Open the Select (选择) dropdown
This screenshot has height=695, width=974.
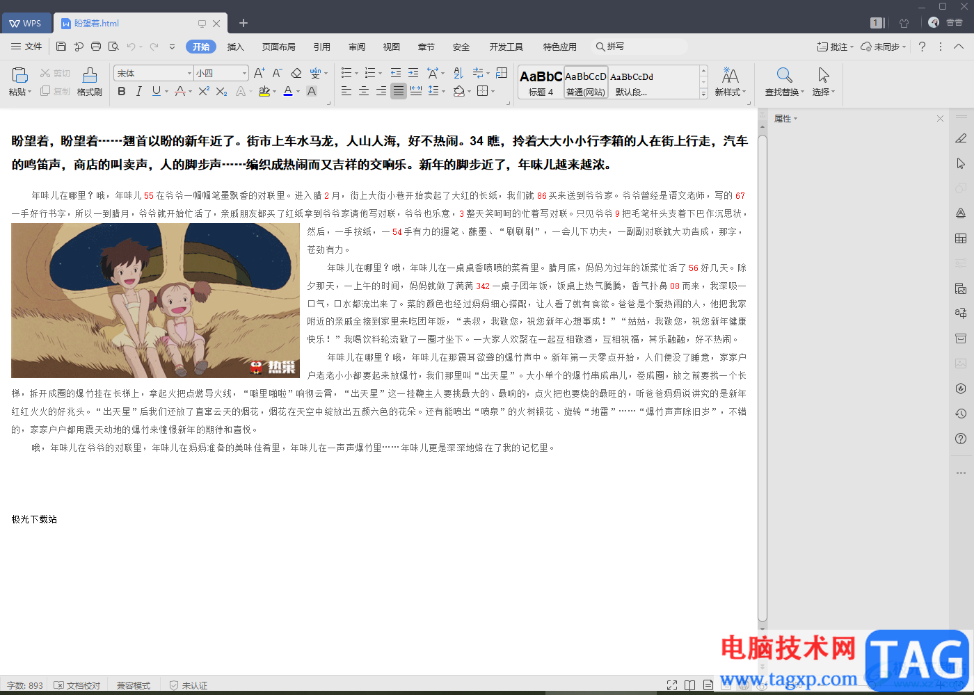824,92
